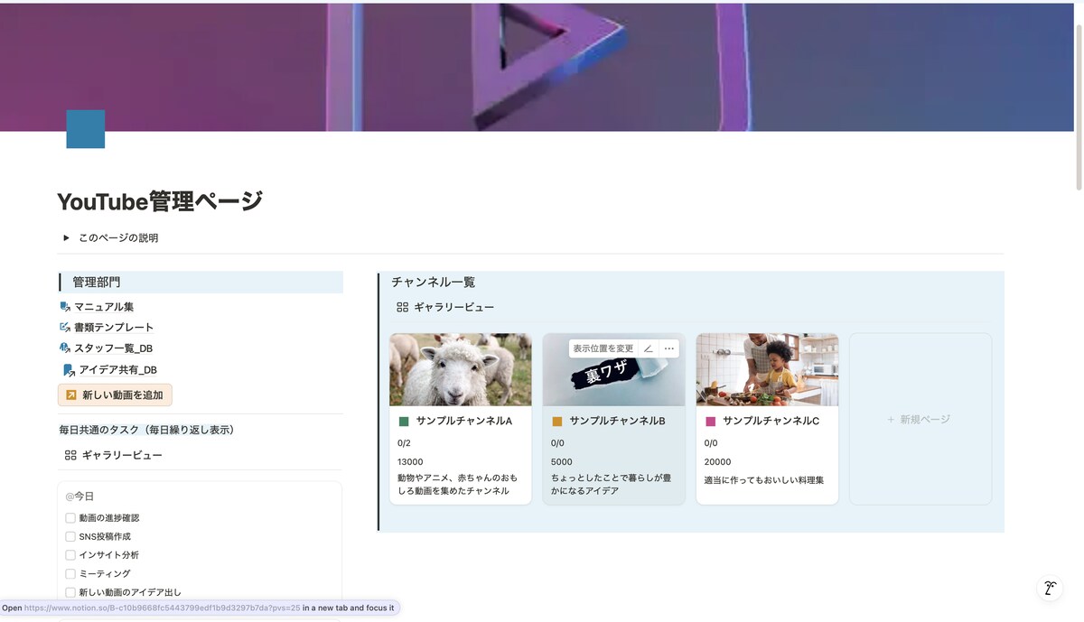Screen dimensions: 1084x622
Task: Check the 新しい動画のアイデア出し checkbox
Action: point(70,592)
